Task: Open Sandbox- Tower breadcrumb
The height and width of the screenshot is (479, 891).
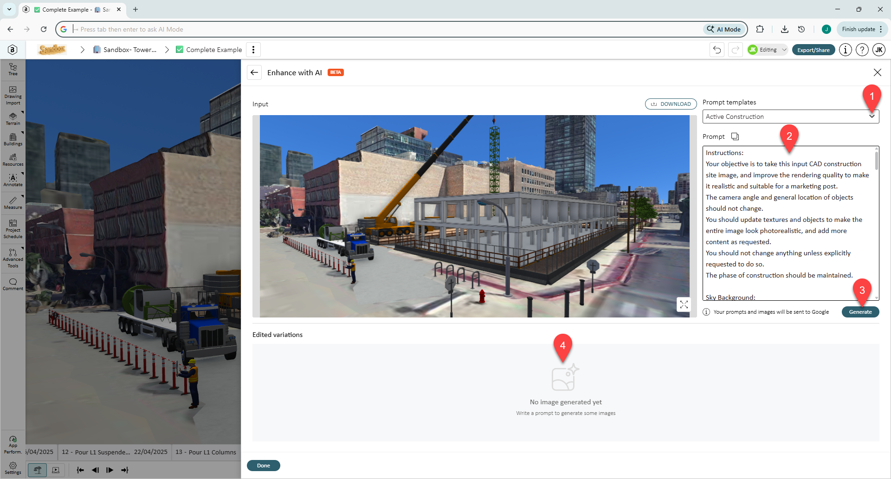Action: [125, 50]
